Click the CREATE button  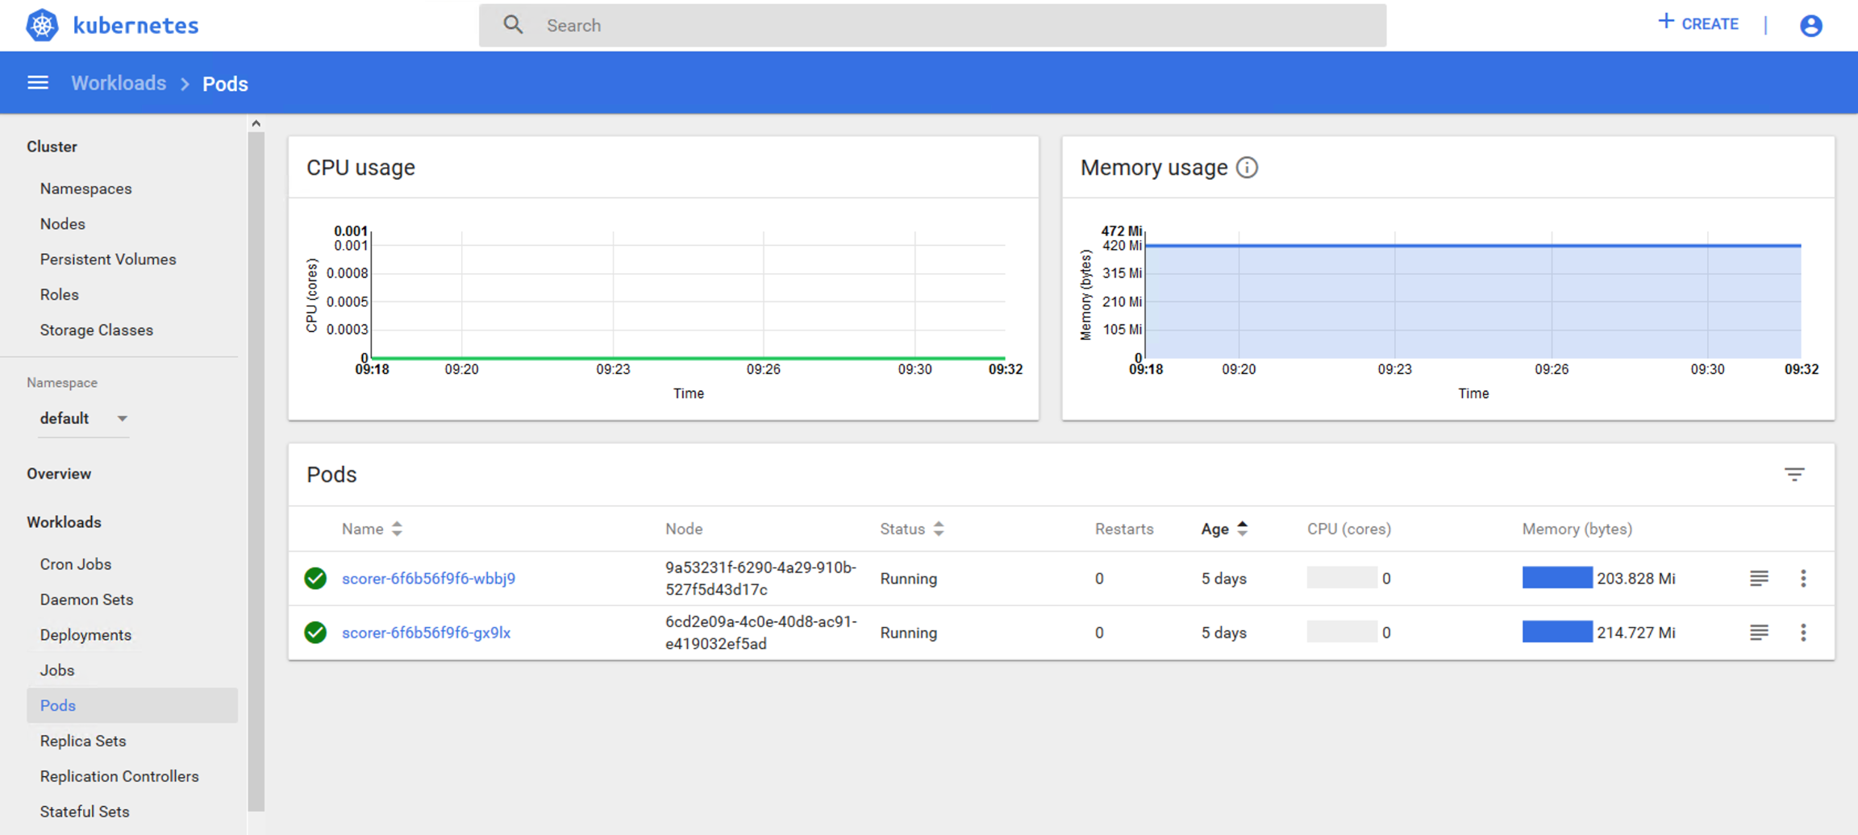pyautogui.click(x=1698, y=24)
